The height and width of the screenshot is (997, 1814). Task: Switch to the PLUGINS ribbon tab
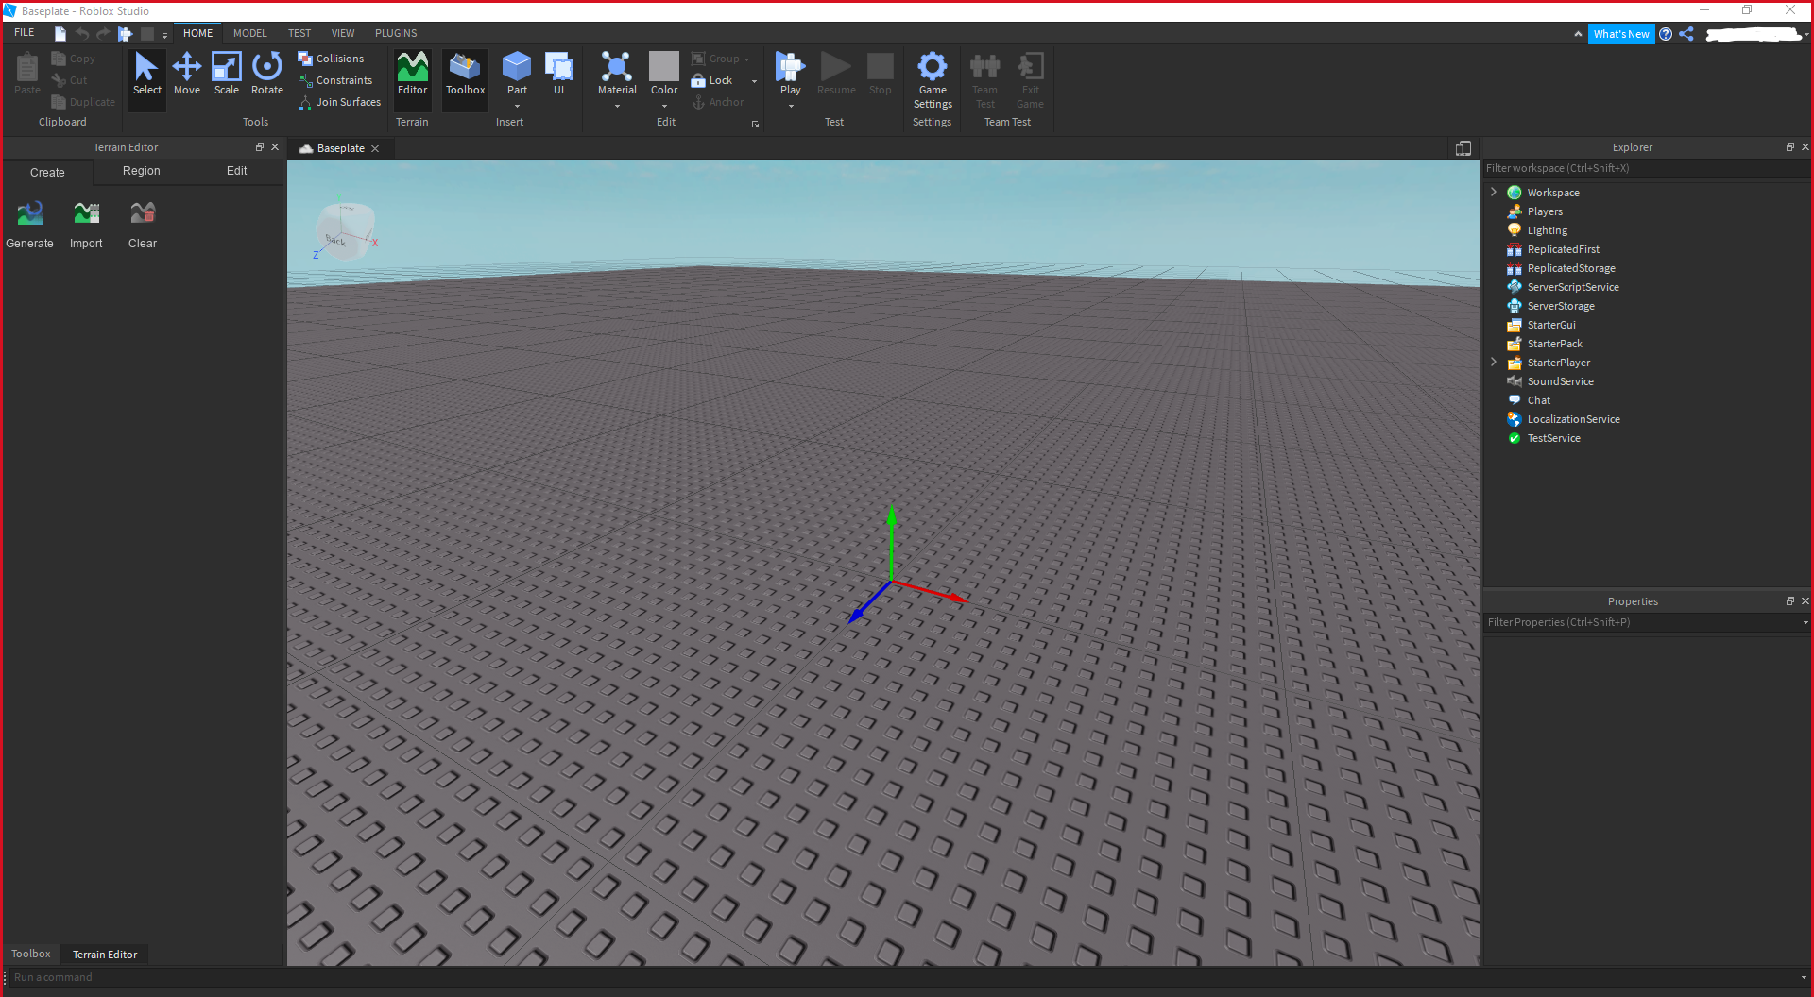(x=396, y=33)
